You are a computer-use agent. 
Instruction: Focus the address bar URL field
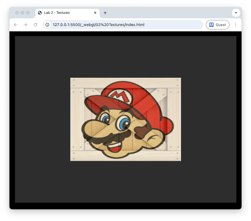pos(125,25)
